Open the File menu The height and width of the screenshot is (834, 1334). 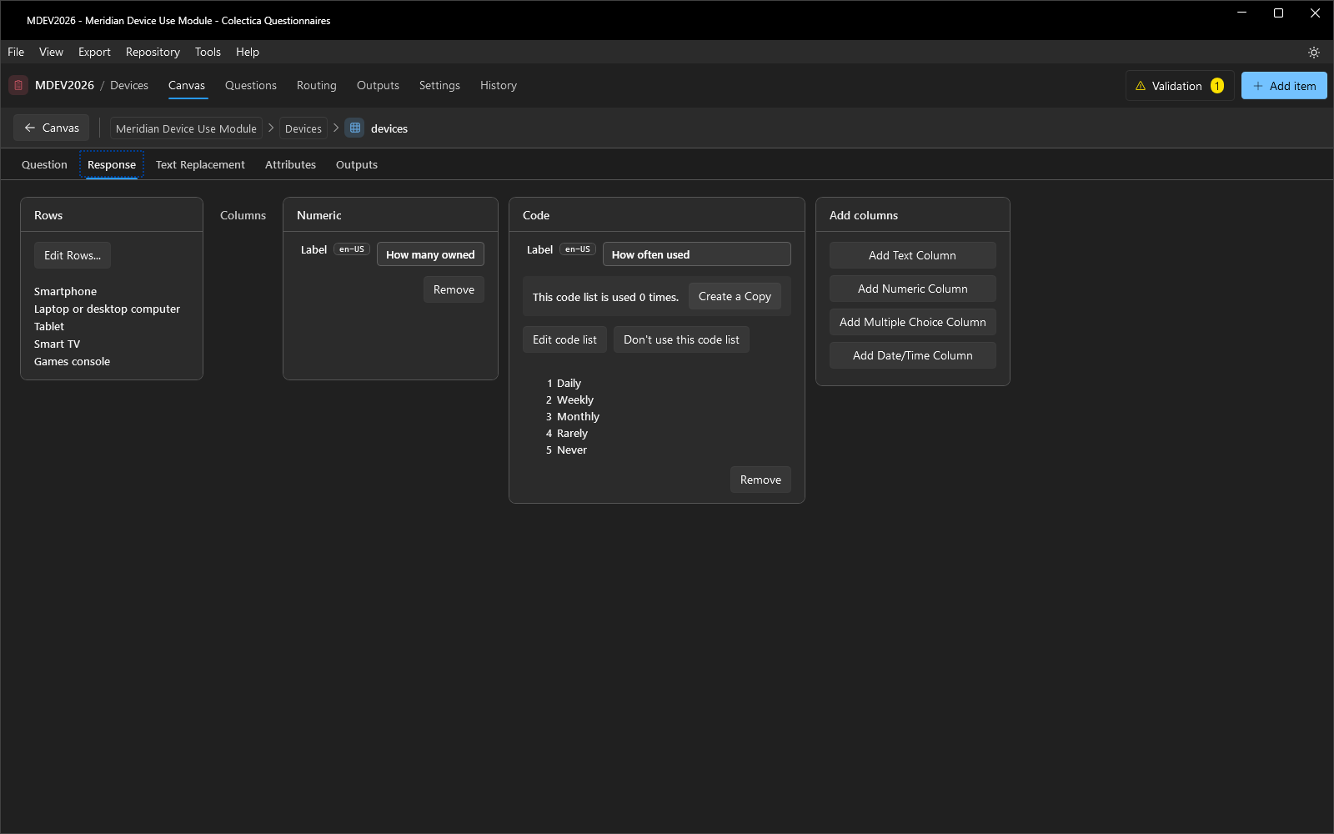tap(16, 52)
